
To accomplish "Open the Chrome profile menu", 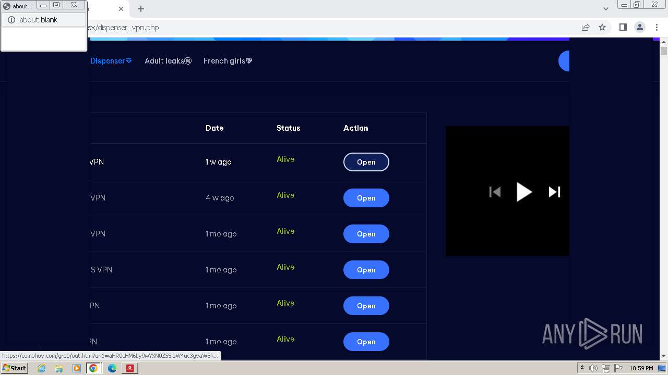I will (x=640, y=27).
